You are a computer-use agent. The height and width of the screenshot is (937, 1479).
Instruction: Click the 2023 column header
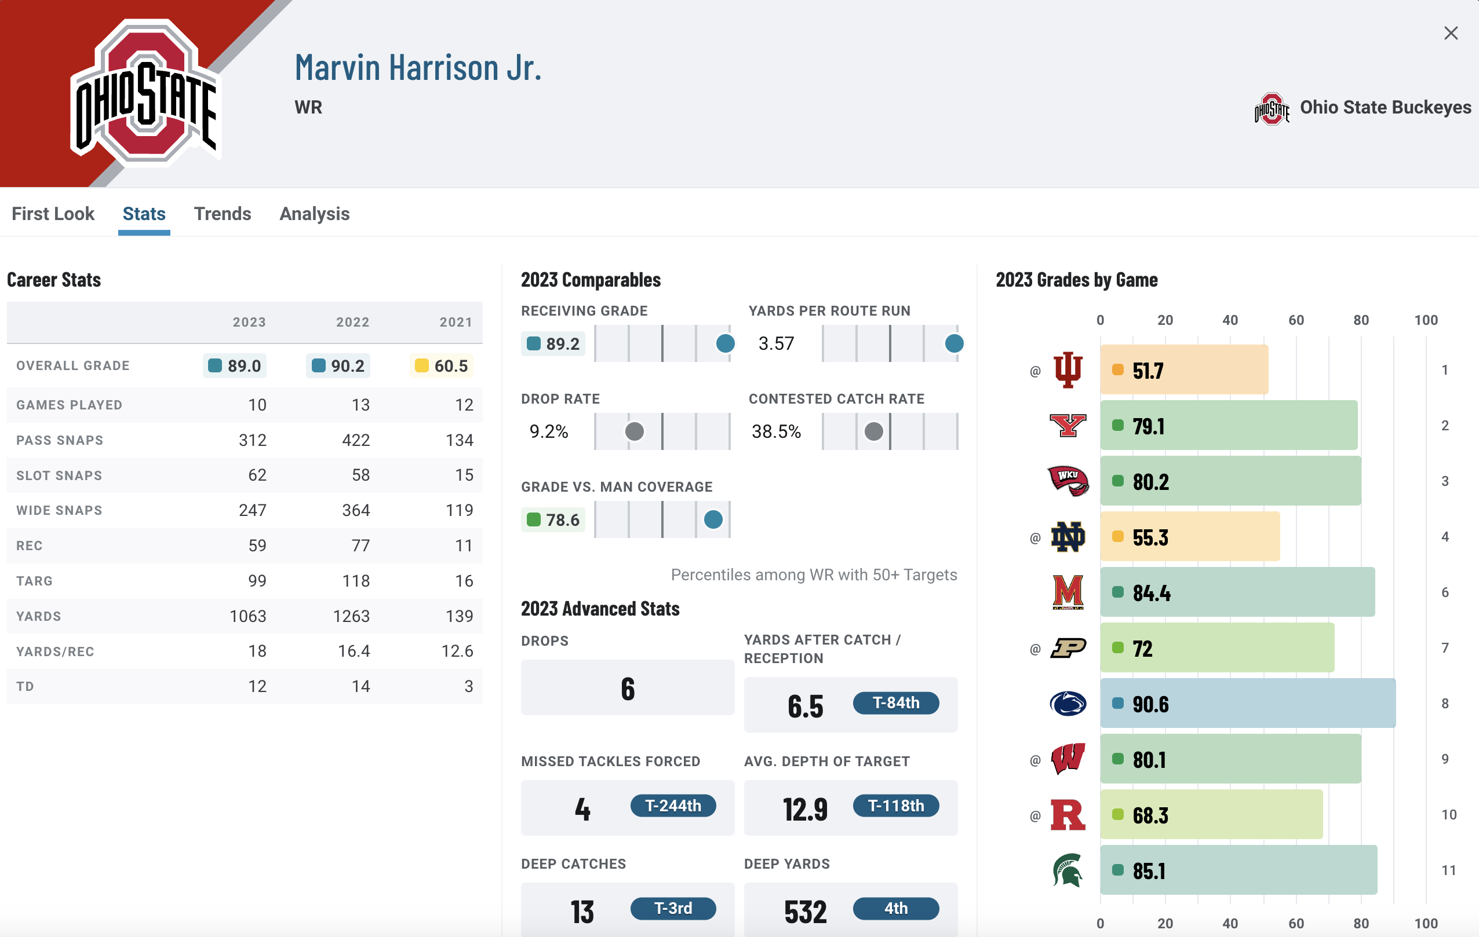pos(249,322)
